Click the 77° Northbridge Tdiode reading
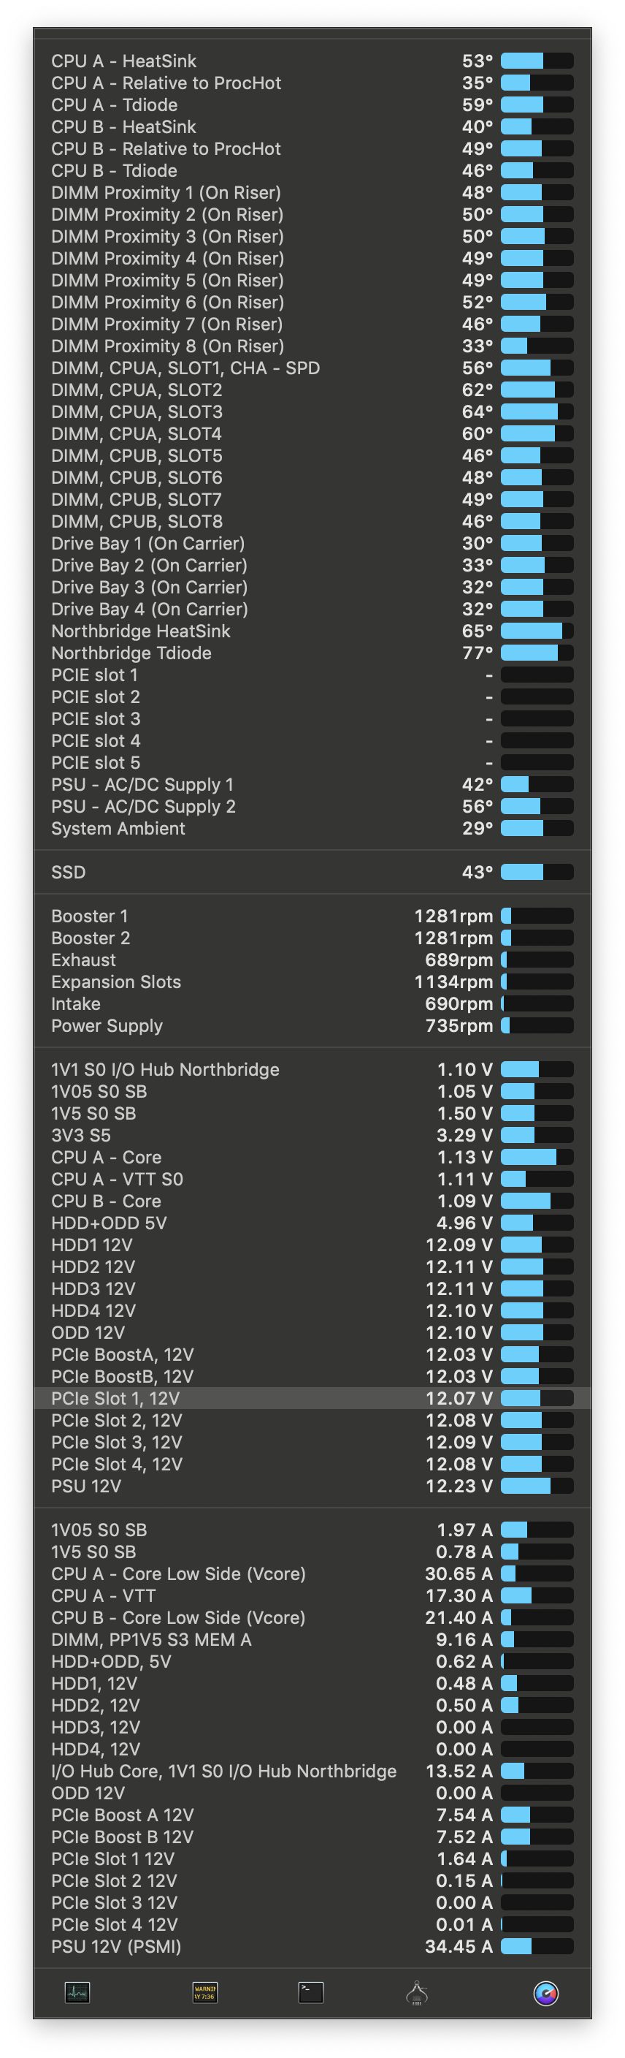 (478, 653)
